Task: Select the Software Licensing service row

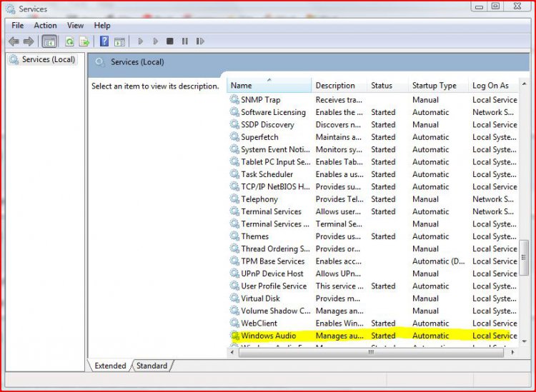Action: click(x=373, y=112)
